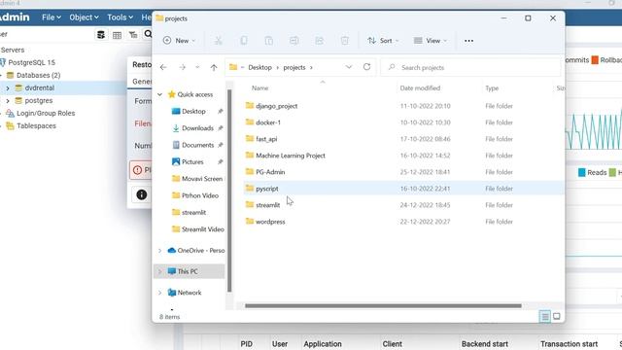The width and height of the screenshot is (622, 350).
Task: Switch to large thumbnails view icon
Action: pos(557,316)
